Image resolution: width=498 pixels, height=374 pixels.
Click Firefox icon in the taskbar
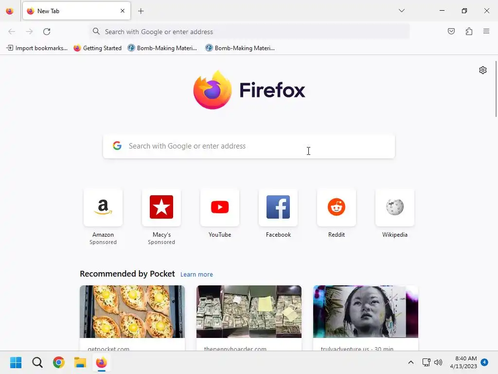(102, 362)
